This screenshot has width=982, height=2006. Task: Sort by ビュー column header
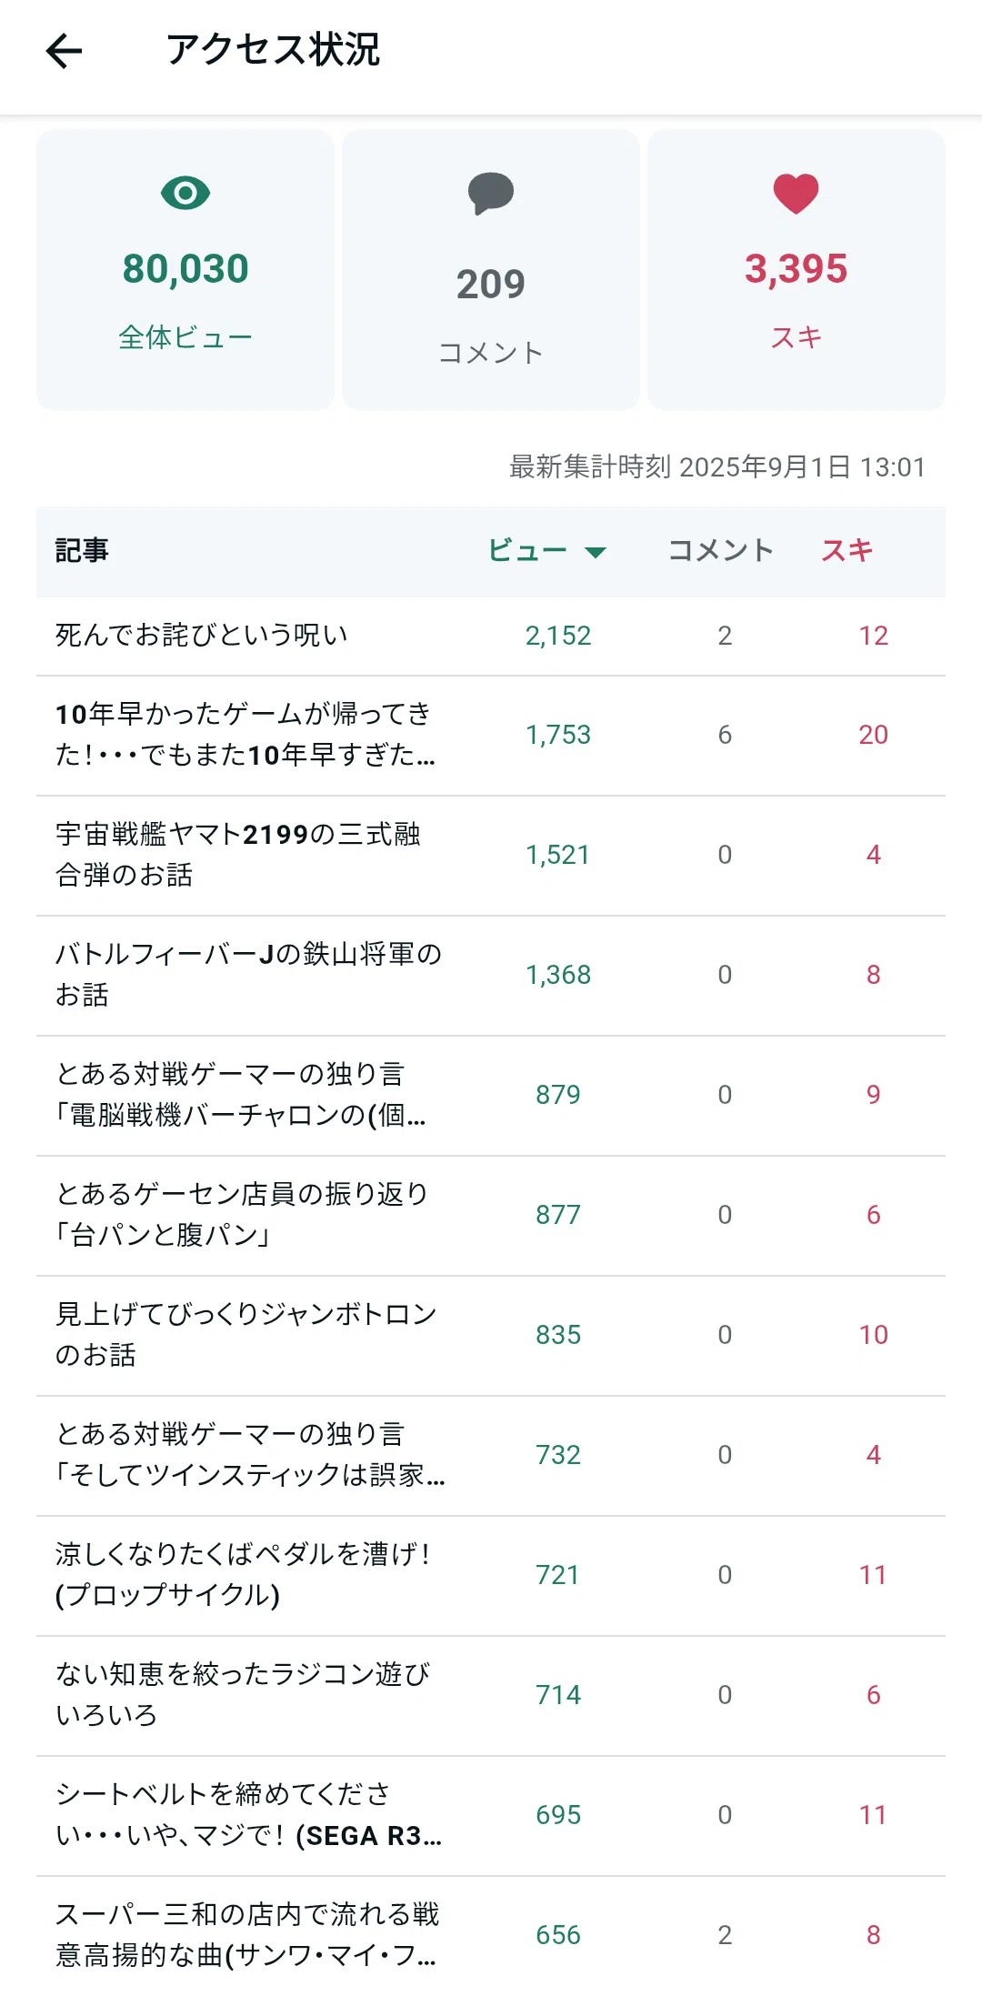point(527,550)
